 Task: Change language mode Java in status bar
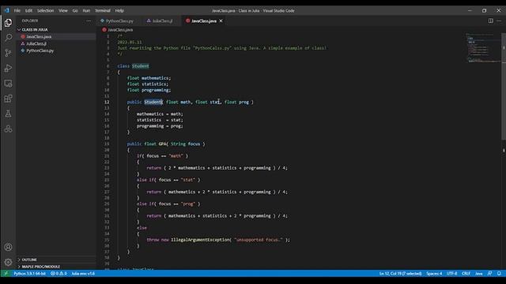[479, 274]
